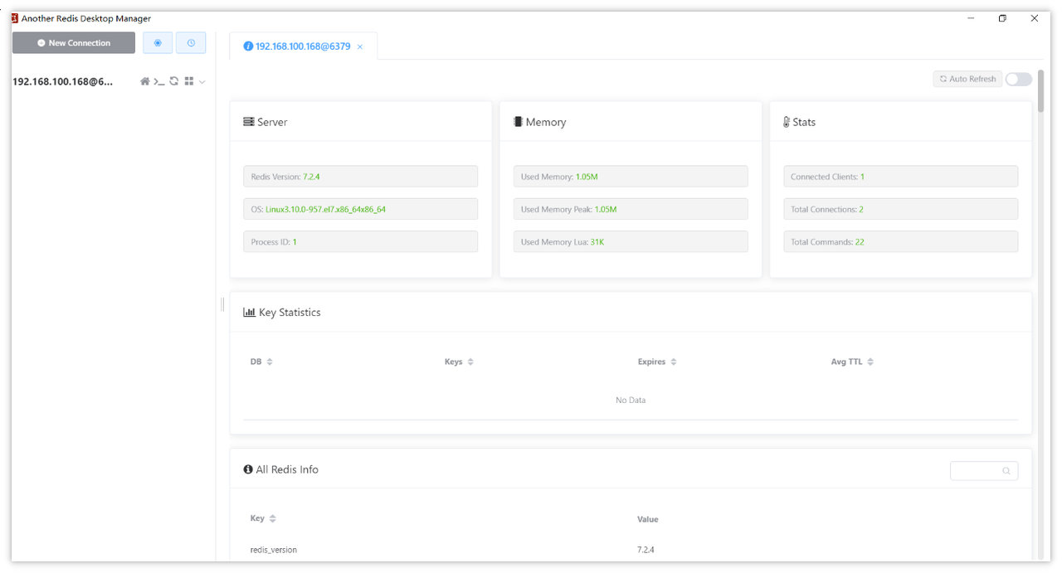Screen dimensions: 1062x573
Task: Click the Used Memory Lua 31K field
Action: point(631,242)
